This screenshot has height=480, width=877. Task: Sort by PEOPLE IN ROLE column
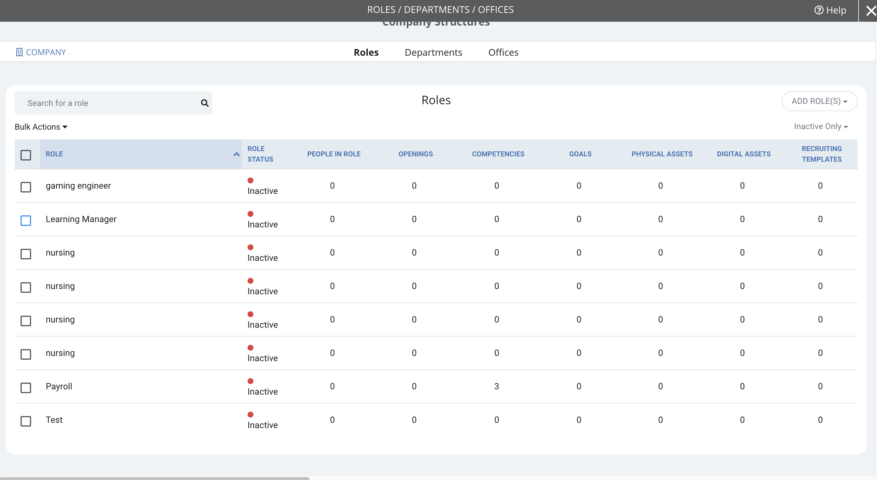pyautogui.click(x=334, y=154)
